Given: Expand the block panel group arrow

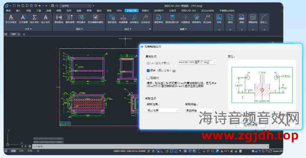Looking at the screenshot, I should [82, 29].
